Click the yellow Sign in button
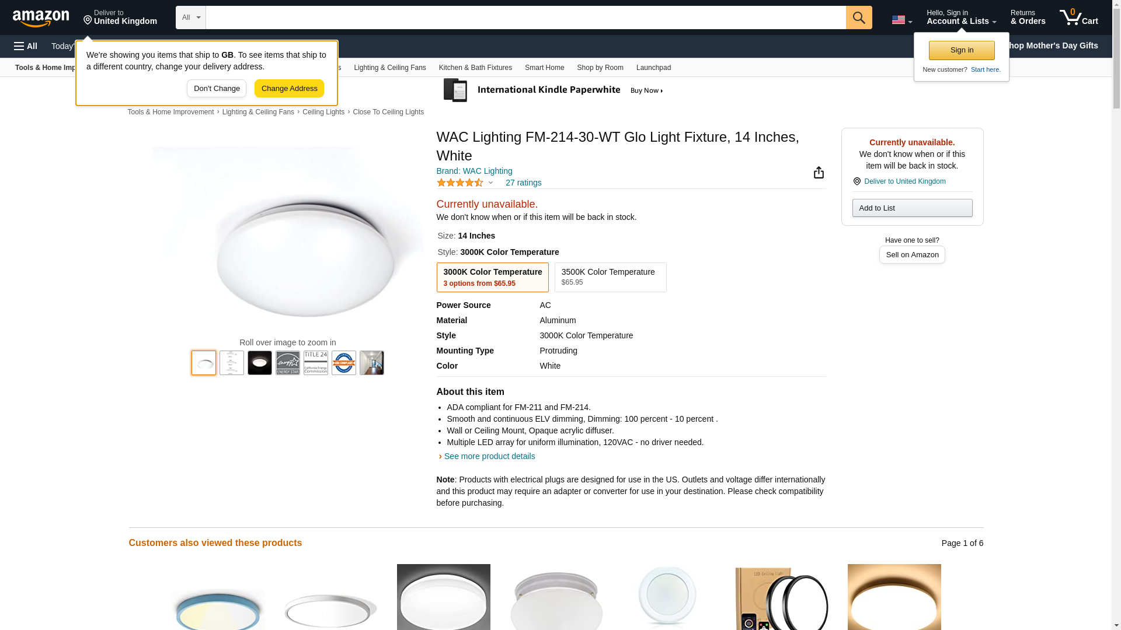 pyautogui.click(x=962, y=50)
